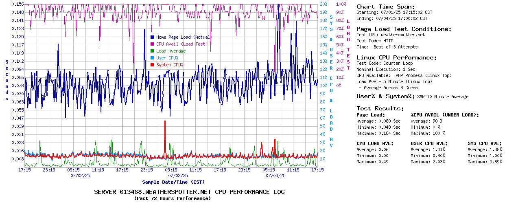
Task: Click the Page Load Maximum 0.184 Sec value
Action: tap(389, 133)
